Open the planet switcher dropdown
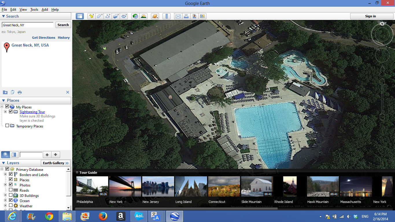 pyautogui.click(x=155, y=16)
